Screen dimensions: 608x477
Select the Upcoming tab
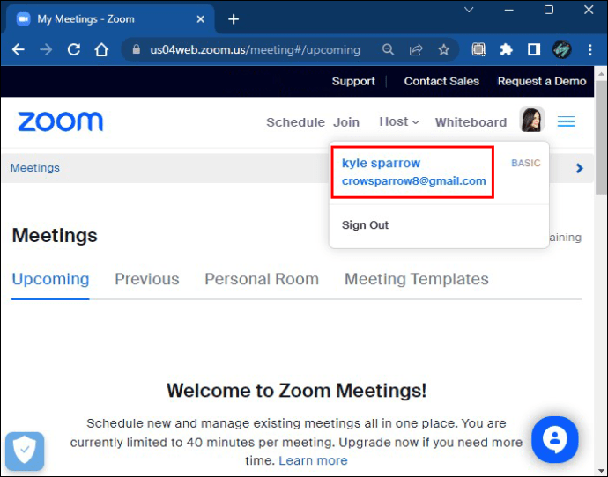click(50, 279)
